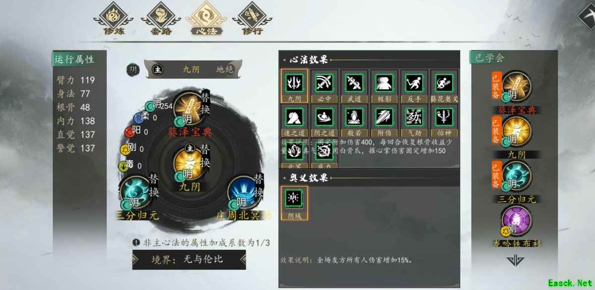The height and width of the screenshot is (290, 595).
Task: Toggle the 主 main-skill marker
Action: 158,70
